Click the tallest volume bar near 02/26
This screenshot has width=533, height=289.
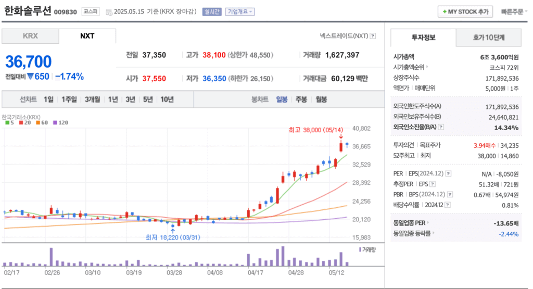[x=52, y=257]
